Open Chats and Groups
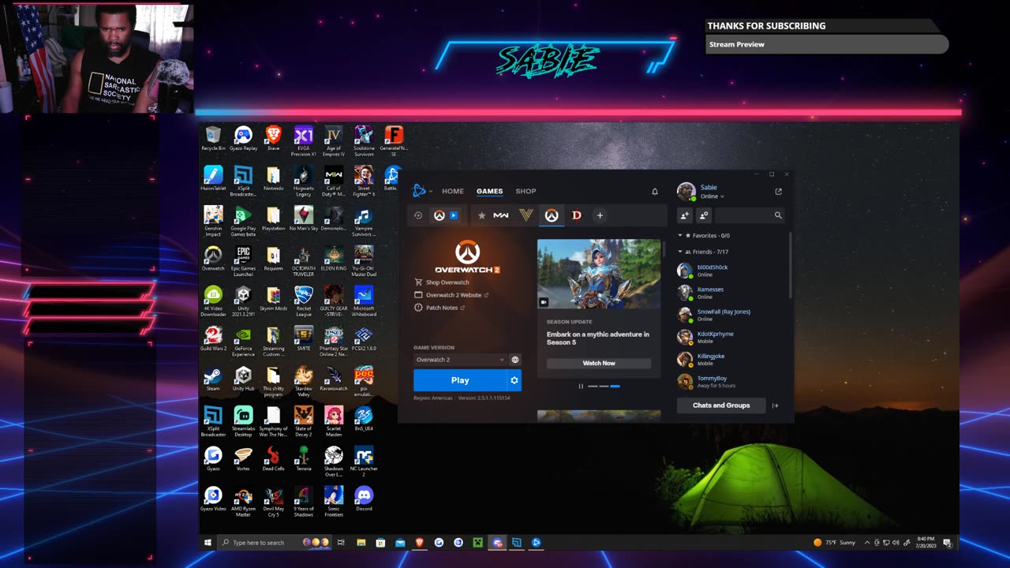Viewport: 1010px width, 568px height. [721, 405]
